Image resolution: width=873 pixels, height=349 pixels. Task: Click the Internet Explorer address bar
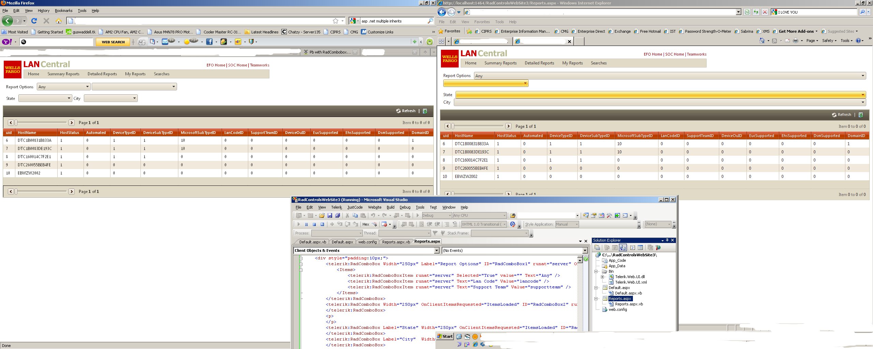pos(603,12)
